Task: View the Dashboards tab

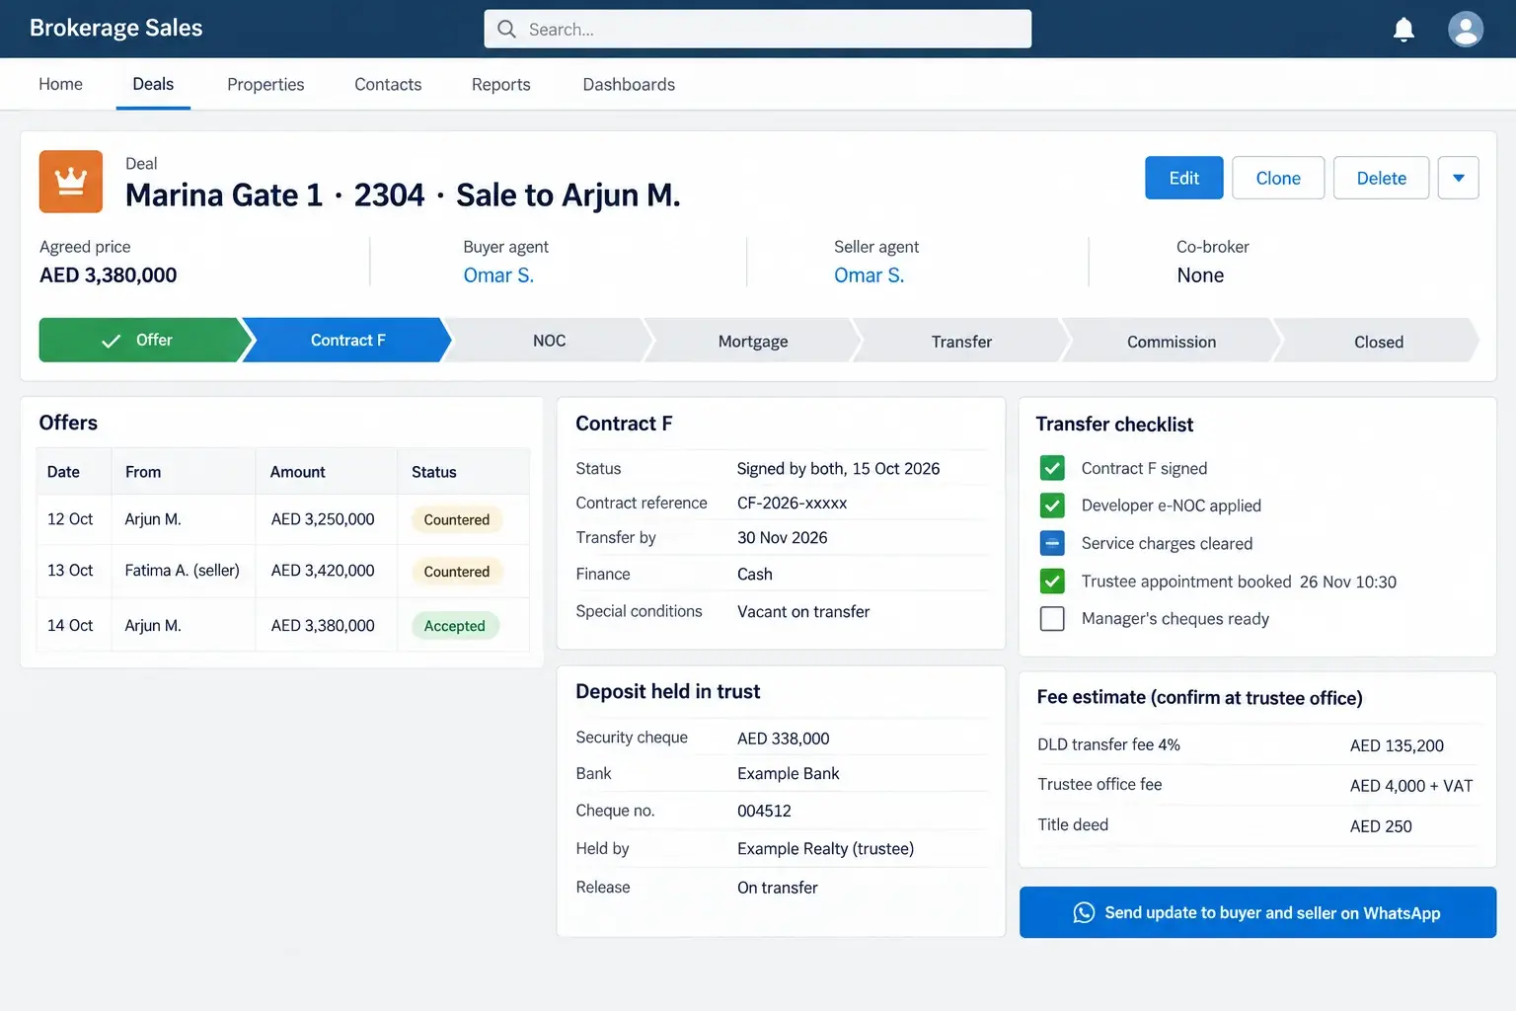Action: (x=629, y=84)
